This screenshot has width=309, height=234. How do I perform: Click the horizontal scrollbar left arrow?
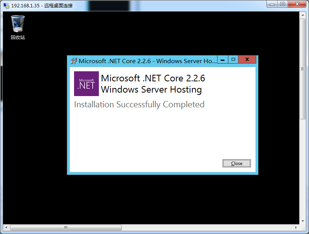pos(6,227)
